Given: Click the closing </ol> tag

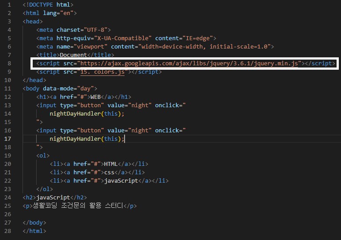Looking at the screenshot, I should (45, 189).
